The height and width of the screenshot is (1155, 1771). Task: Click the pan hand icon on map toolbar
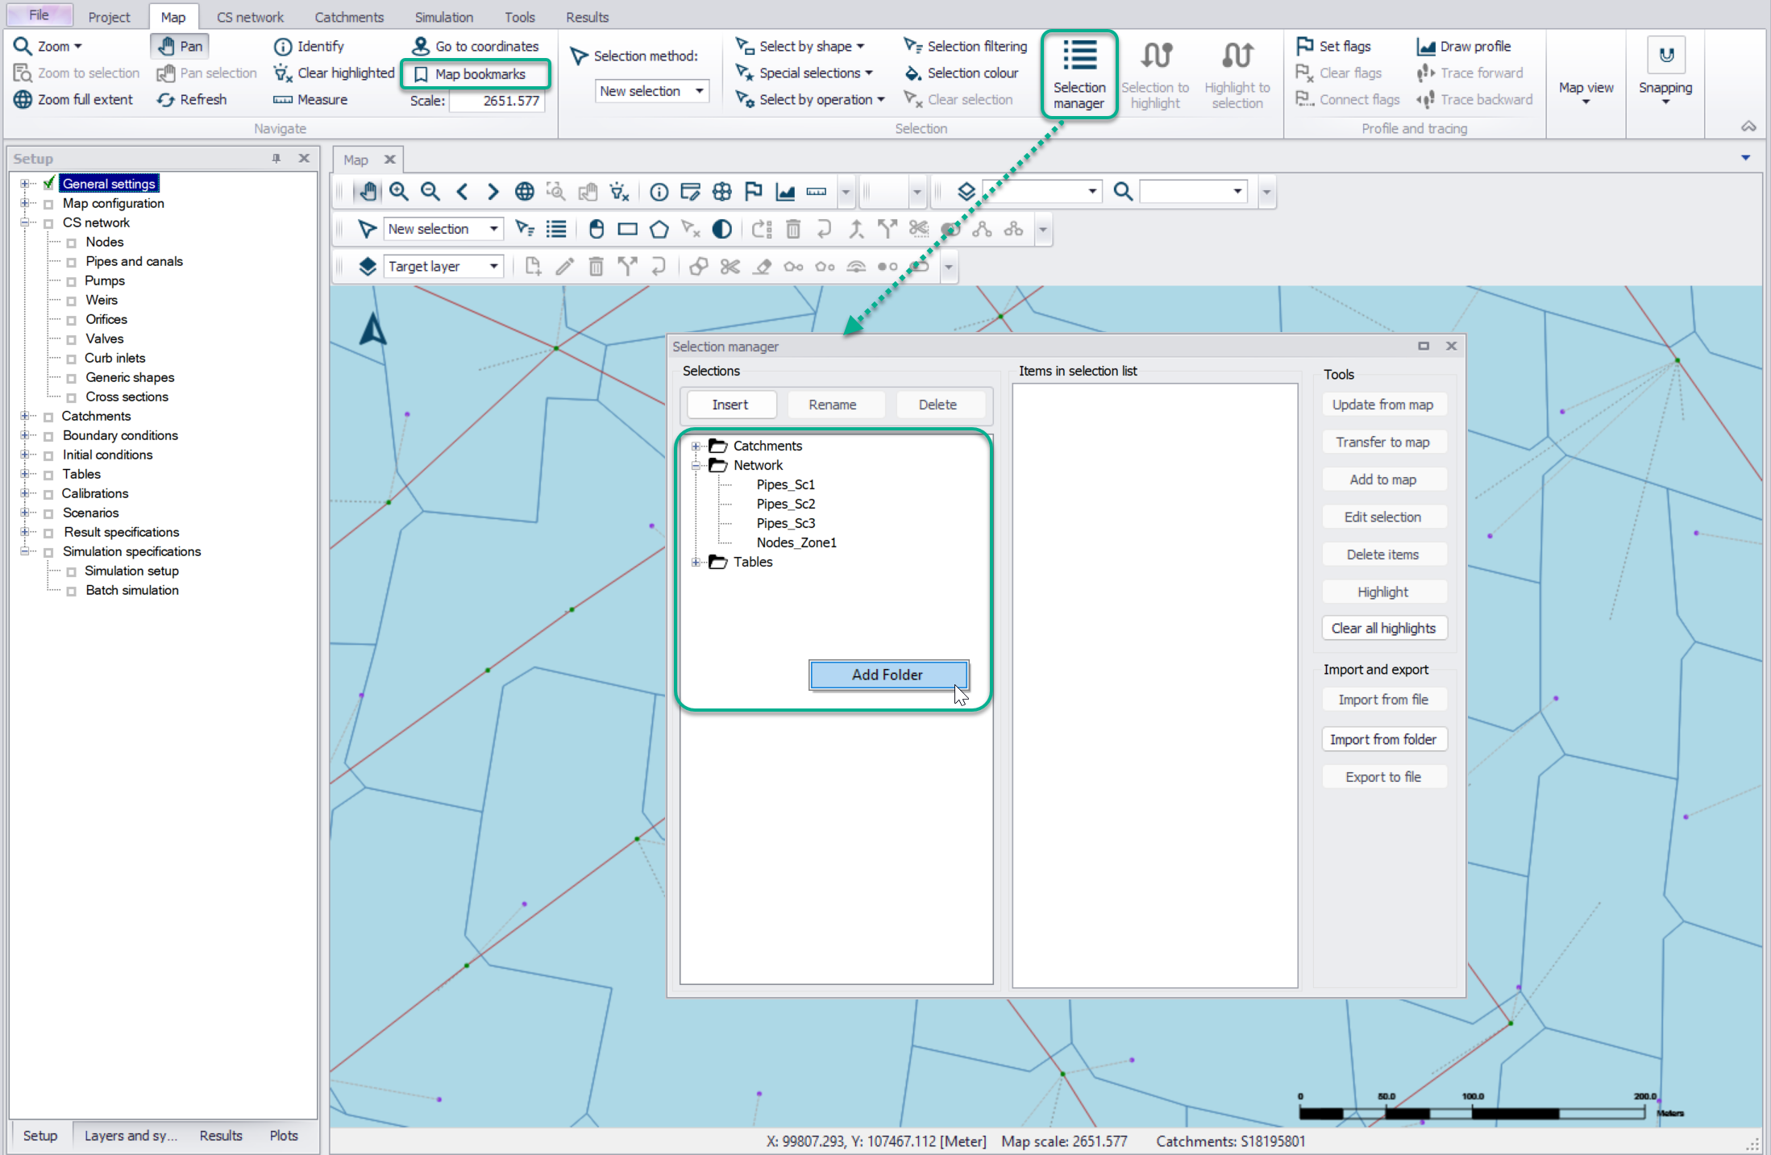tap(368, 192)
